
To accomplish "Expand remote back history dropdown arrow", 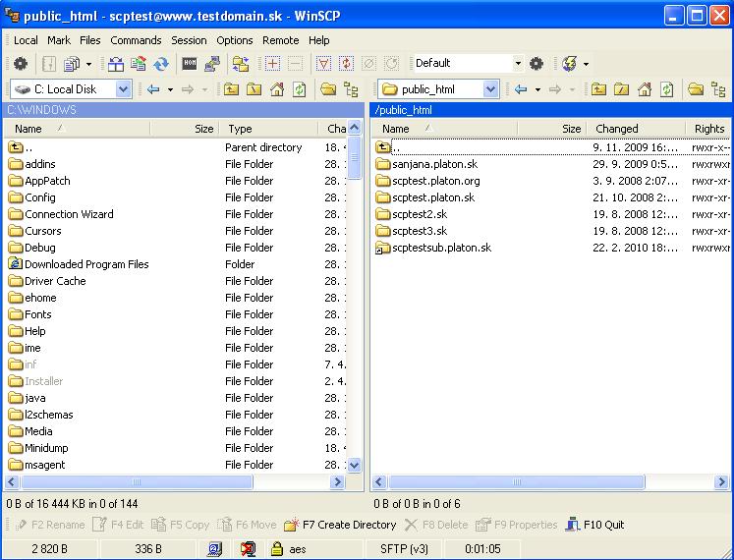I will coord(537,89).
